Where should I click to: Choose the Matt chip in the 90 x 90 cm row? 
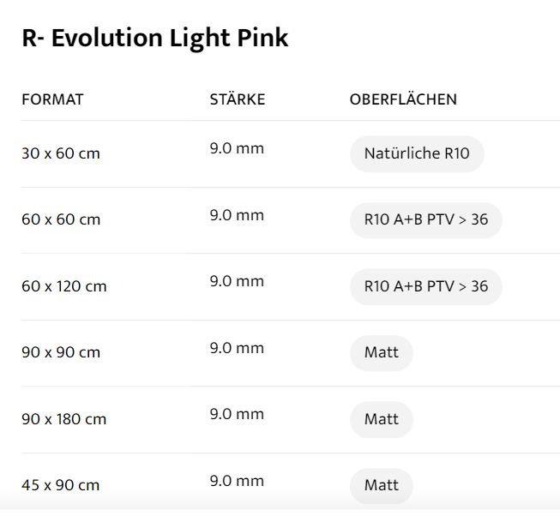(x=382, y=353)
